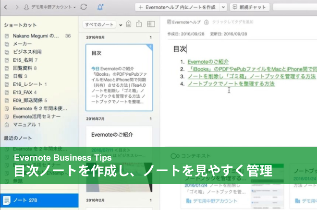The width and height of the screenshot is (317, 210).
Task: Open the Evernote活用セミナー shortcut under ショートカット
Action: (x=37, y=117)
